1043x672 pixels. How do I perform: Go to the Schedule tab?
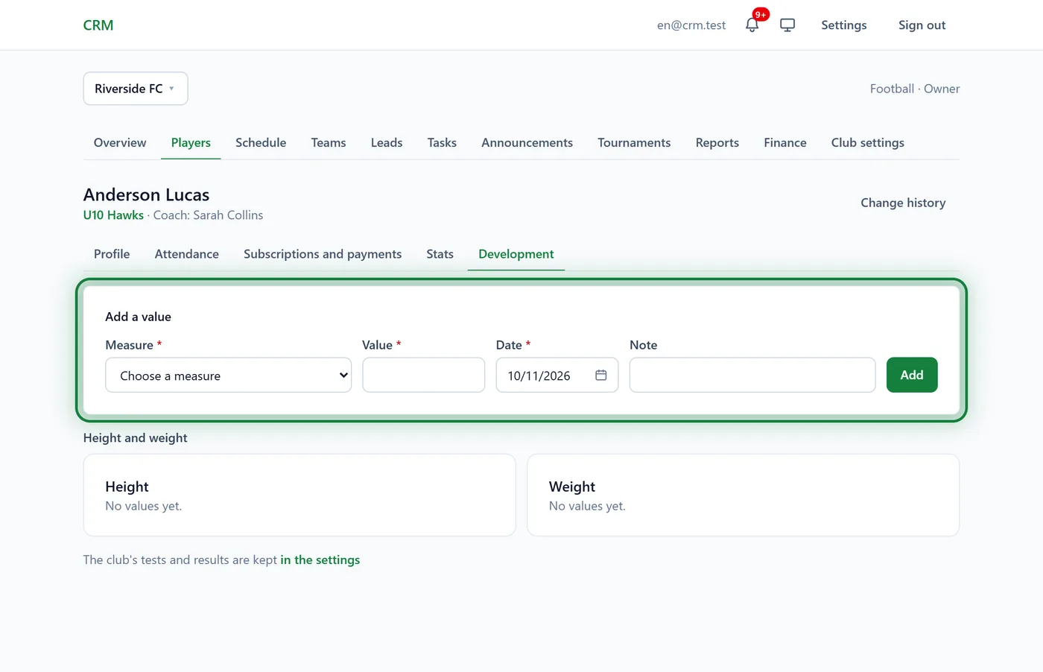[x=261, y=142]
